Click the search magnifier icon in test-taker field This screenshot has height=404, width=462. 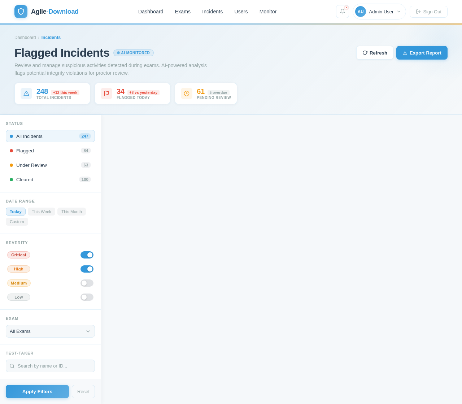(12, 366)
